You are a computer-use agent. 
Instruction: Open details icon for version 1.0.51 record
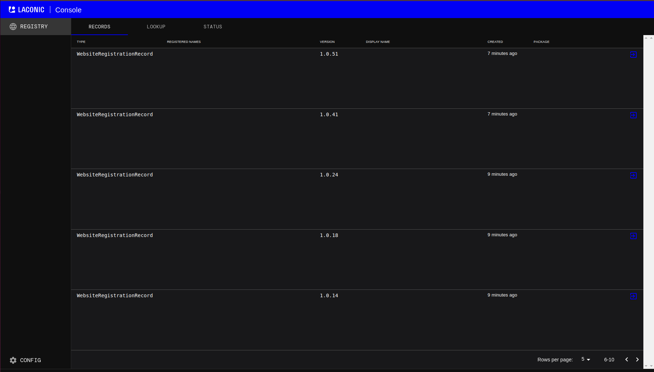pyautogui.click(x=633, y=55)
